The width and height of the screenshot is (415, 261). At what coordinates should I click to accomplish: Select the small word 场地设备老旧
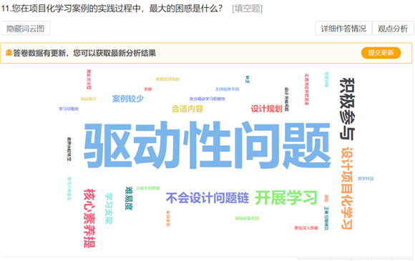point(247,218)
